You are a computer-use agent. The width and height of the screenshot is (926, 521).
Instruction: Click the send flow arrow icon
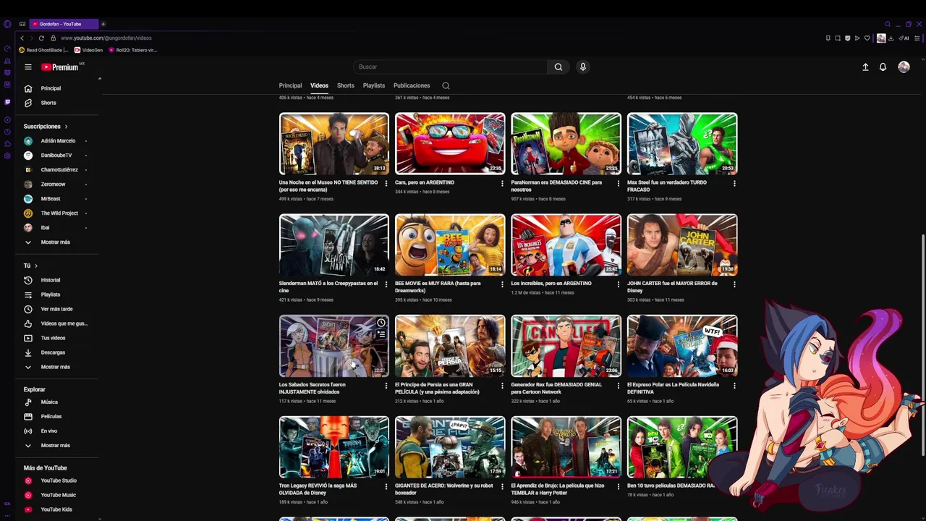pos(857,38)
